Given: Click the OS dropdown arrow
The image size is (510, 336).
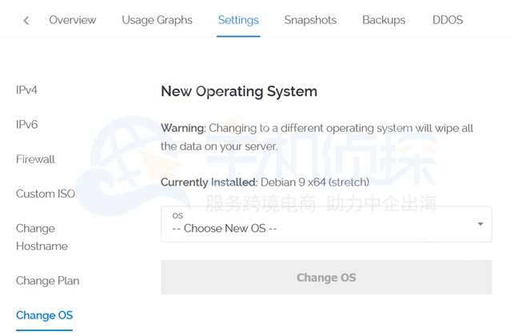Looking at the screenshot, I should pyautogui.click(x=480, y=223).
